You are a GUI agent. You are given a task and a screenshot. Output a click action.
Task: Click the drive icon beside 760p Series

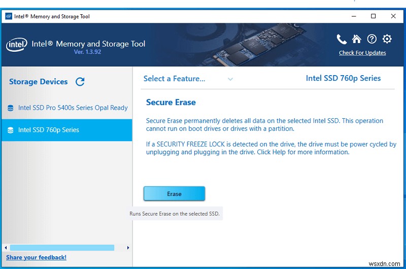11,130
